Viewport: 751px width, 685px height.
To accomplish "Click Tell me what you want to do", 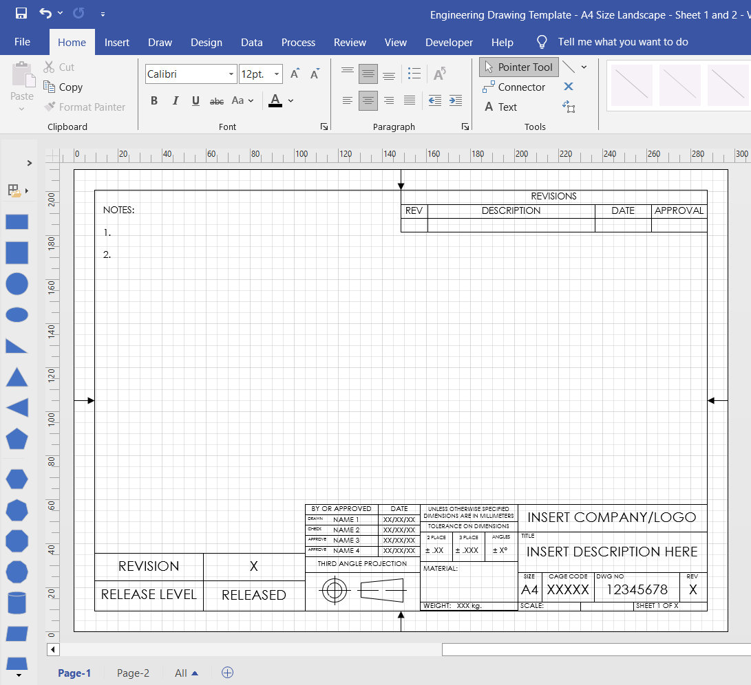I will 622,42.
